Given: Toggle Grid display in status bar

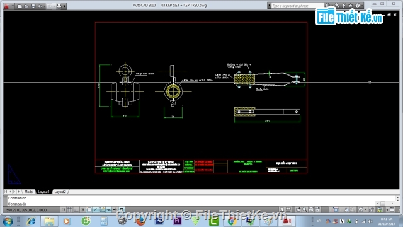Looking at the screenshot, I should (70, 210).
